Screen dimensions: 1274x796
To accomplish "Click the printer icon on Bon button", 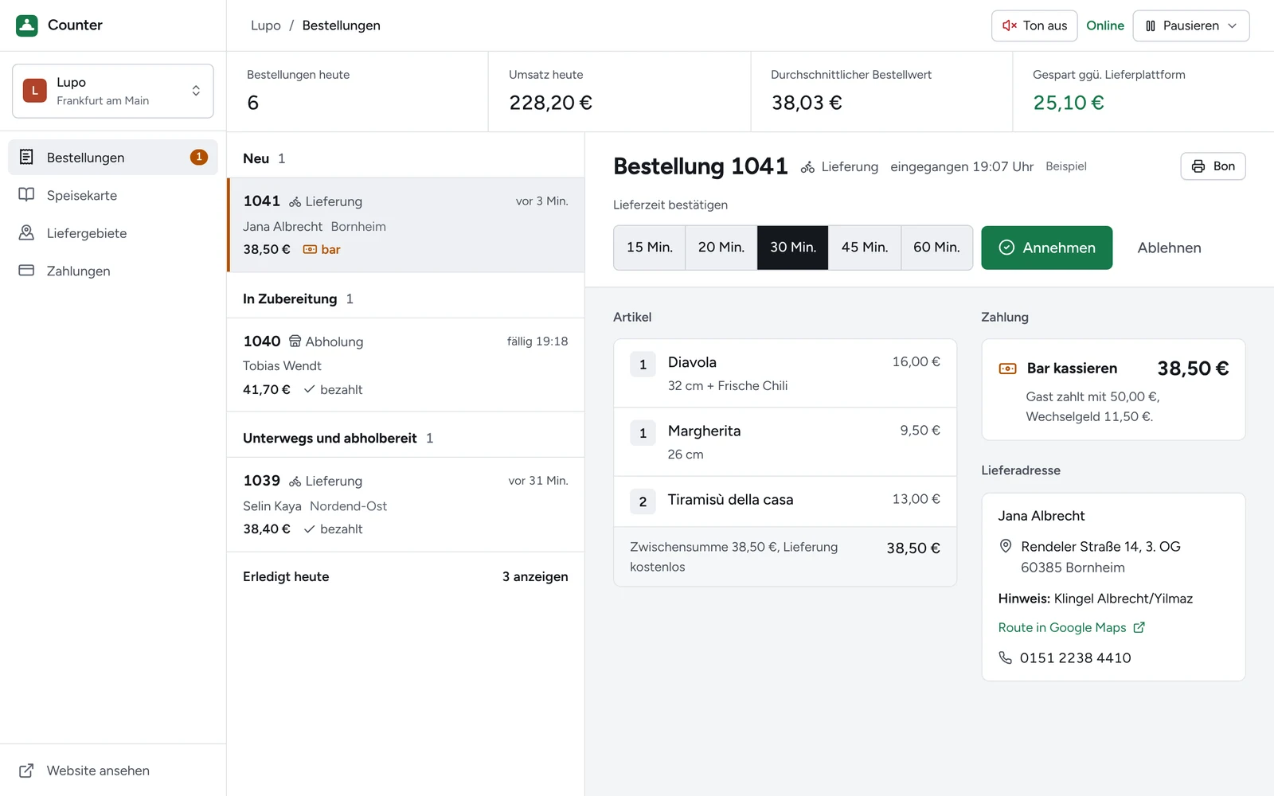I will pos(1198,166).
